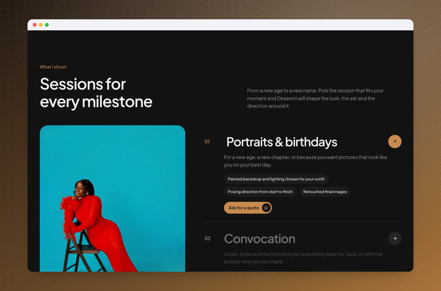Click the Painted backdrop and lighting tag
This screenshot has height=291, width=441.
(276, 179)
